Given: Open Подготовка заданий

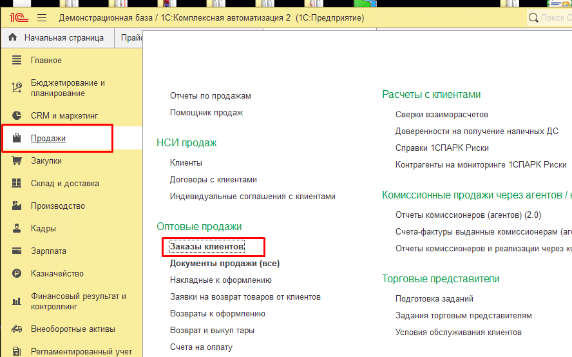Looking at the screenshot, I should [434, 299].
